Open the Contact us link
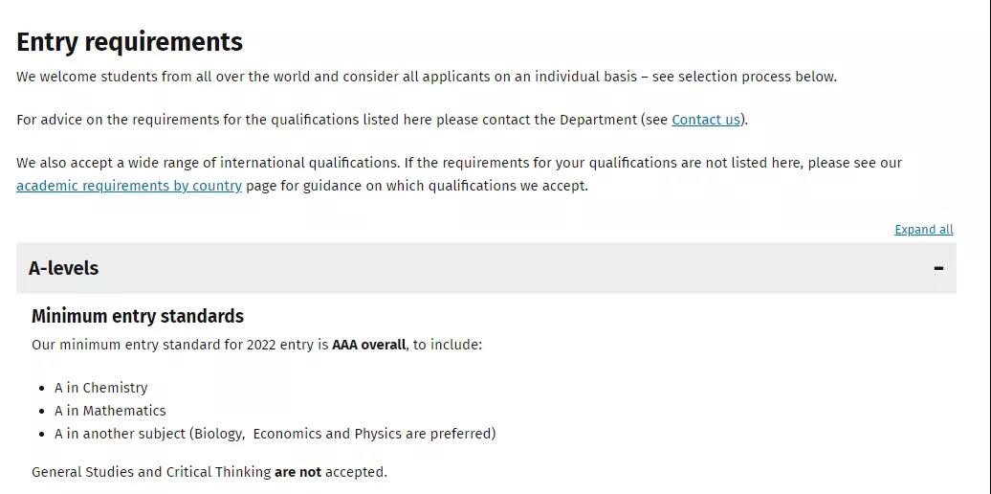The width and height of the screenshot is (991, 494). point(706,120)
